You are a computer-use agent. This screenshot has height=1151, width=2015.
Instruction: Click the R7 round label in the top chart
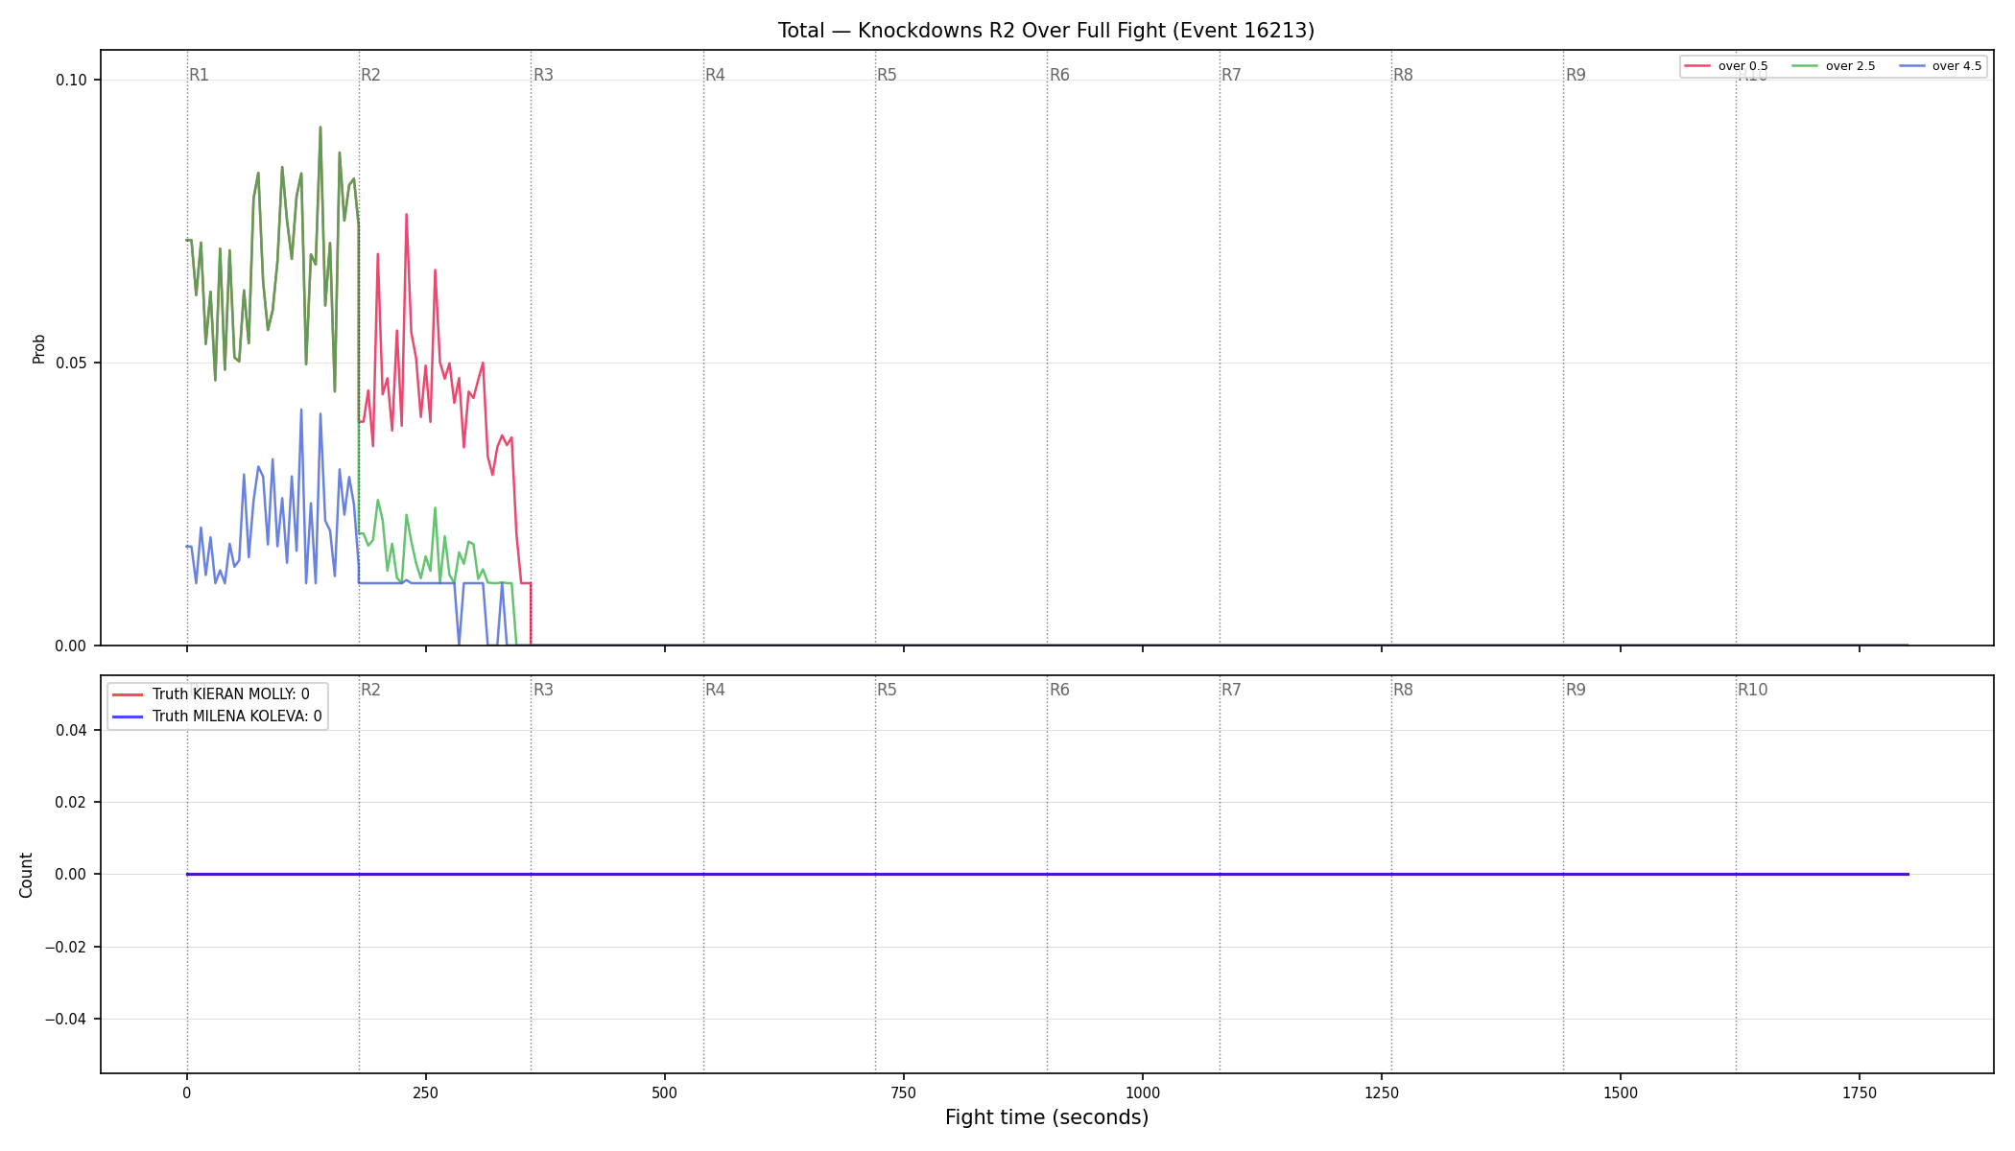coord(1231,75)
